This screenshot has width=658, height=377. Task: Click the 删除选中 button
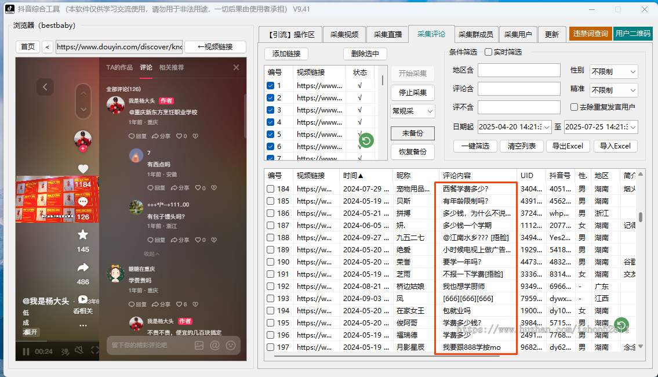pyautogui.click(x=365, y=54)
